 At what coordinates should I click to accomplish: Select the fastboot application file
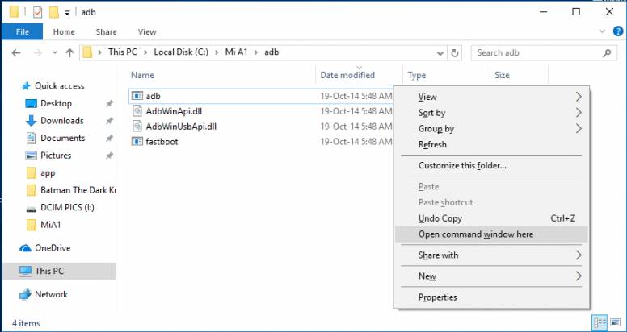coord(162,142)
